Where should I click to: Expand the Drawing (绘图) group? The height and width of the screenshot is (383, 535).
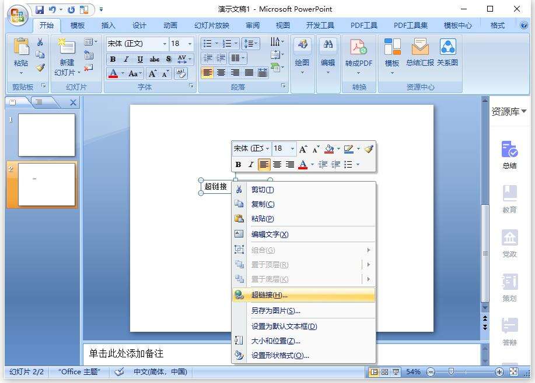(302, 63)
